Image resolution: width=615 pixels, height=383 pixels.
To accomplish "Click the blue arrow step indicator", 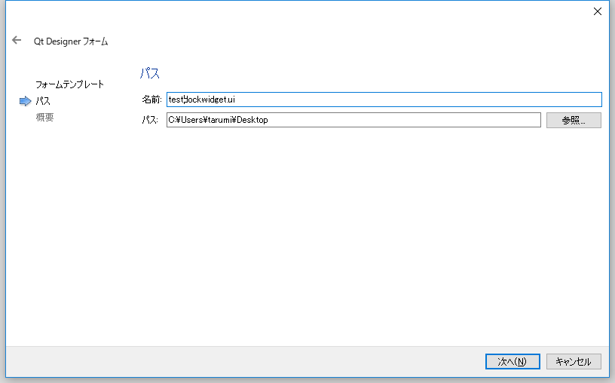I will tap(26, 101).
